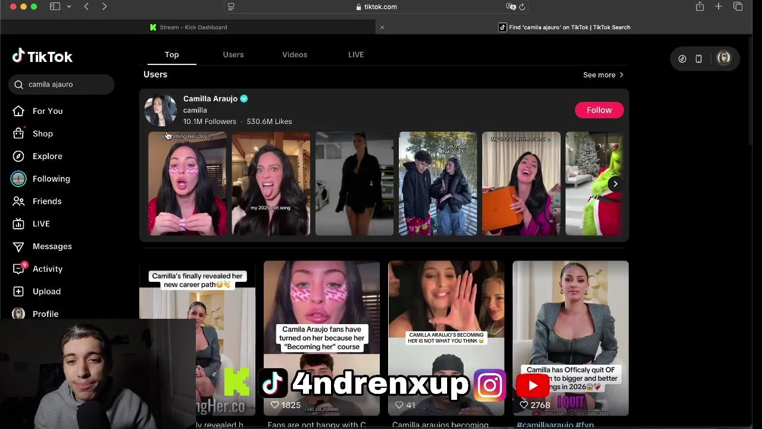
Task: Open the Shop bag icon
Action: tap(18, 133)
